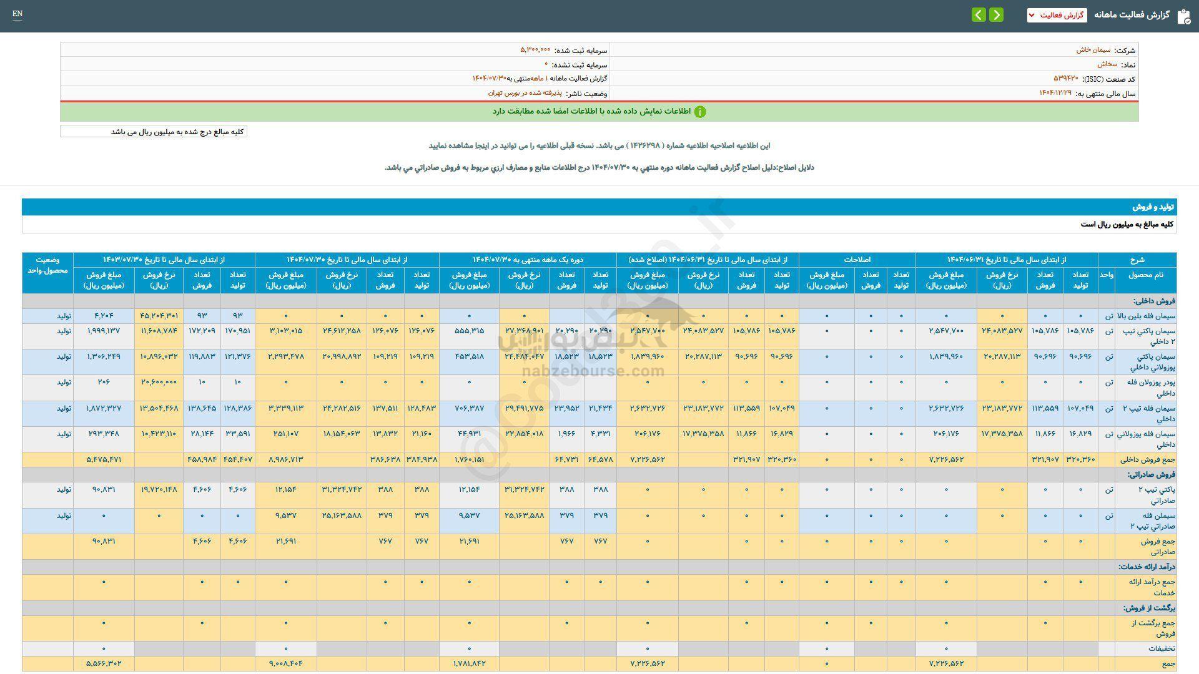Click the دوره یک ماهه column group header
The image size is (1199, 674).
pos(528,259)
